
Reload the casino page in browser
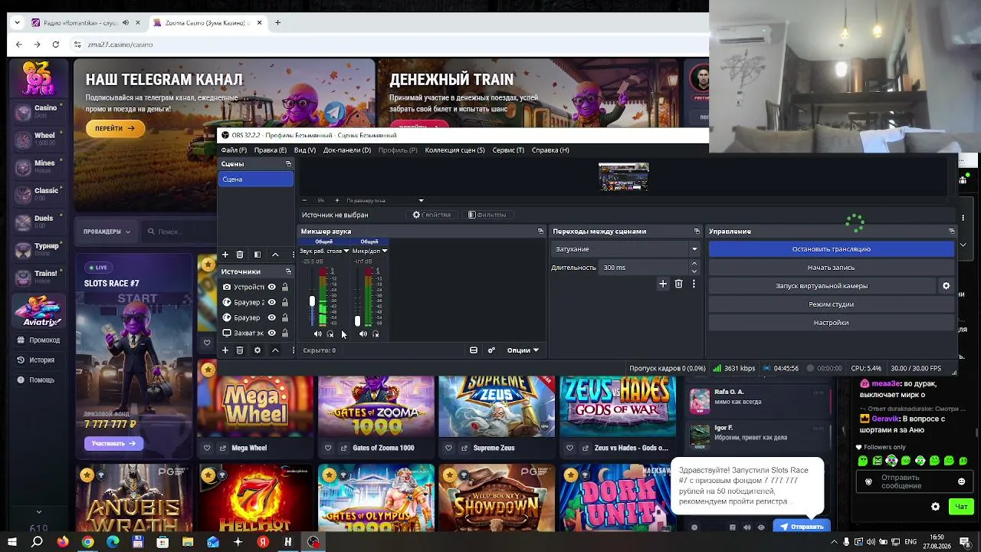click(x=55, y=44)
